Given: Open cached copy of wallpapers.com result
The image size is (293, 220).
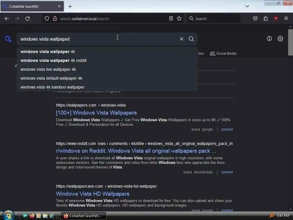Looking at the screenshot, I should click(x=227, y=129).
